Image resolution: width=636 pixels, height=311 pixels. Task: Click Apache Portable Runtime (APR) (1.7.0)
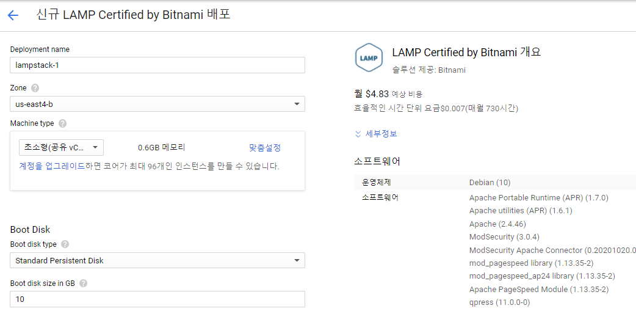click(x=539, y=198)
